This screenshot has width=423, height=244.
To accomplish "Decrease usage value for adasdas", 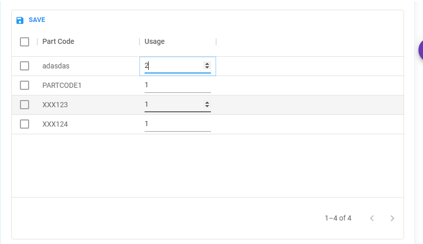I will click(207, 67).
